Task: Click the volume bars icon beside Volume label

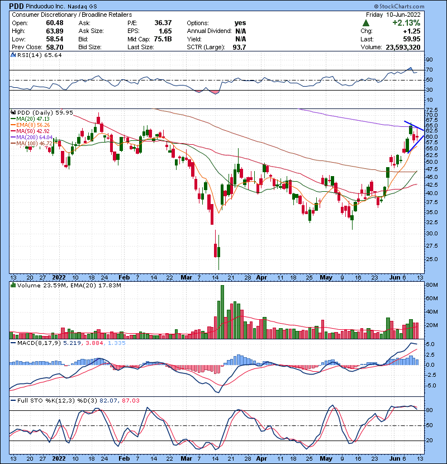Action: pyautogui.click(x=13, y=285)
